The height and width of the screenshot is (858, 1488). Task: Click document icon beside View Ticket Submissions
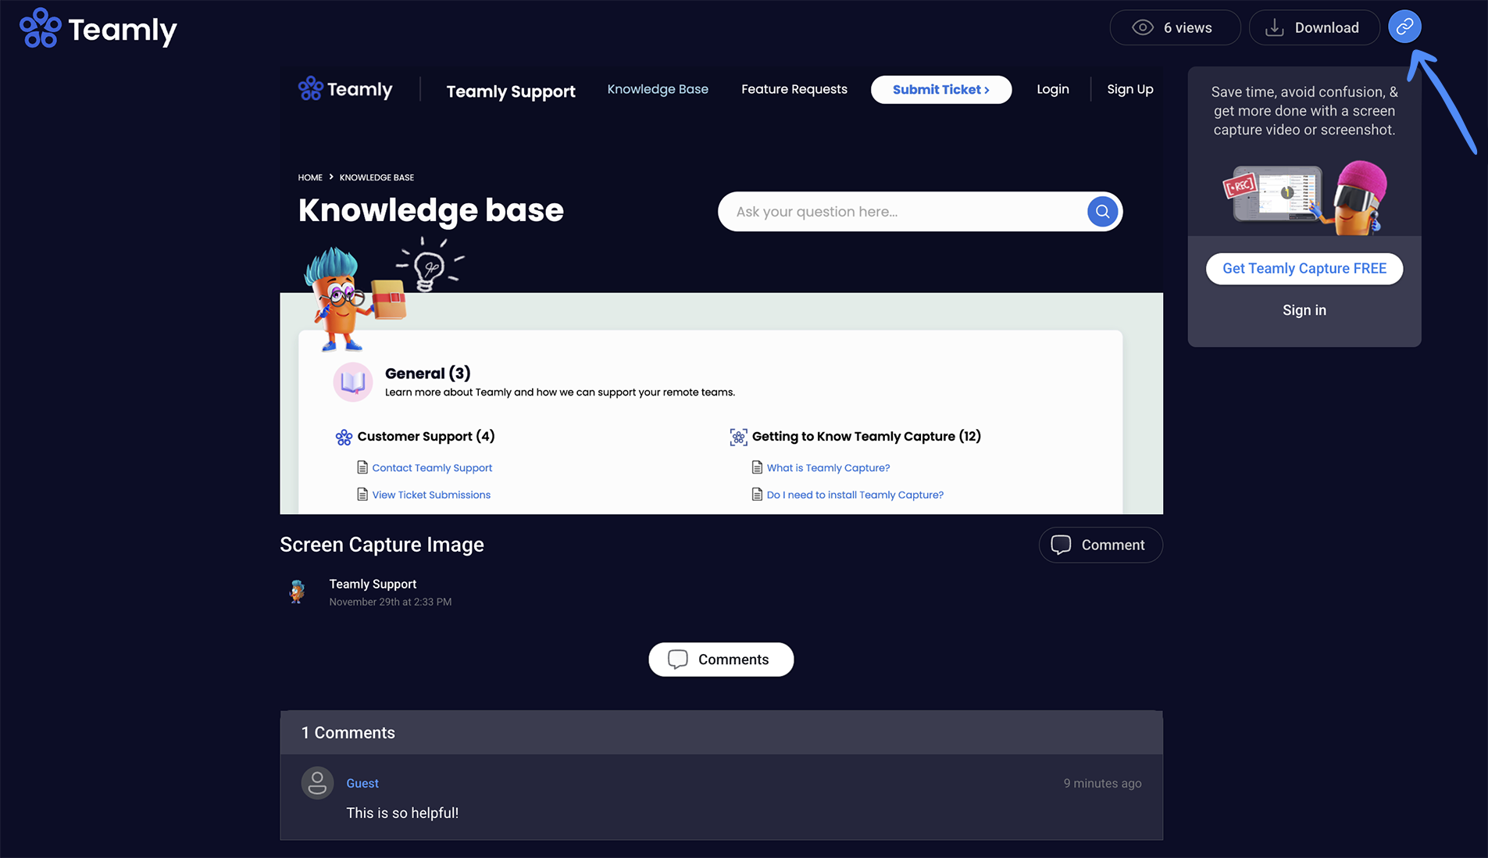pos(362,494)
